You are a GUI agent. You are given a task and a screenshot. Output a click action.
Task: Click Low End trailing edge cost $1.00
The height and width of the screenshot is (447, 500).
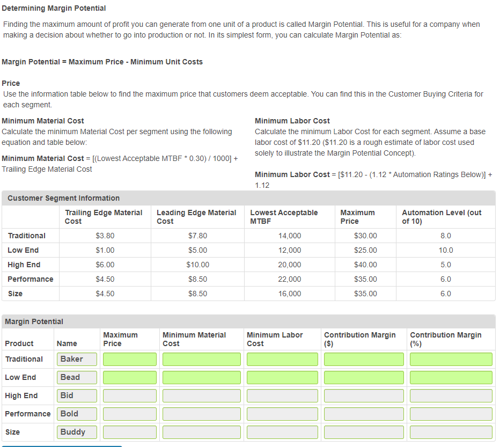105,250
